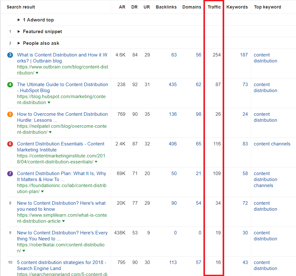Expand the People also ask section
This screenshot has height=276, width=296.
18,43
